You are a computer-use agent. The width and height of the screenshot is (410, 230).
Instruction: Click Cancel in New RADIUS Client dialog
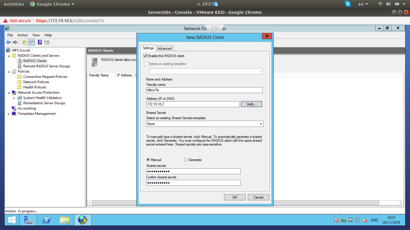258,197
